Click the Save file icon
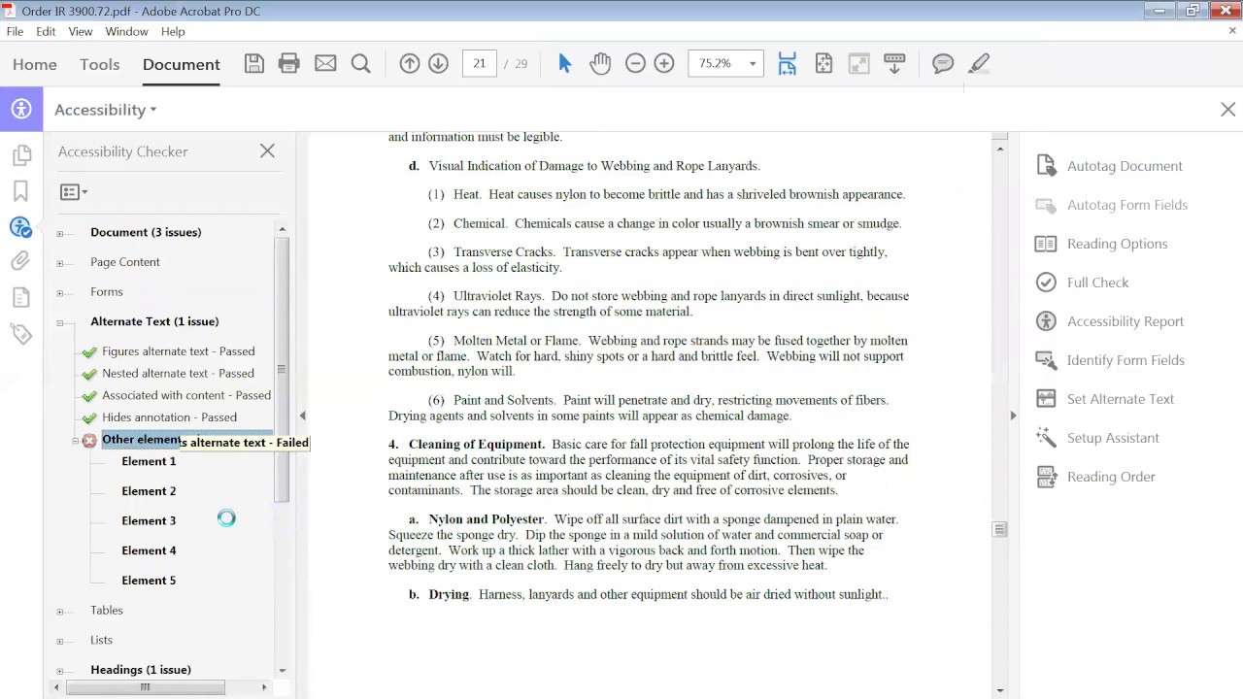Screen dimensions: 1243x699 [x=253, y=63]
